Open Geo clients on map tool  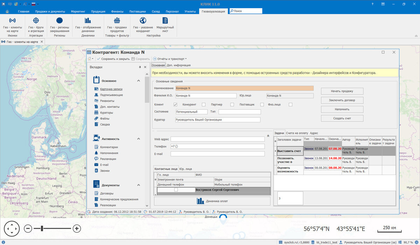[x=12, y=25]
